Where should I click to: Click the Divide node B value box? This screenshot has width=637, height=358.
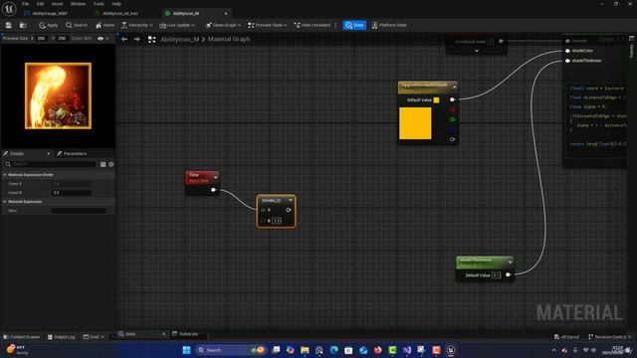coord(277,221)
